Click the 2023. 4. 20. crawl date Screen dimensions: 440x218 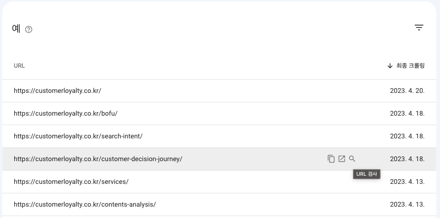407,91
